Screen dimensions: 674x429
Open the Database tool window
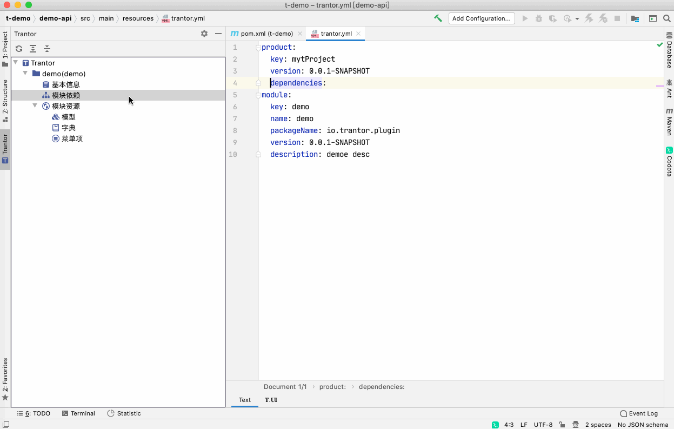pos(669,50)
